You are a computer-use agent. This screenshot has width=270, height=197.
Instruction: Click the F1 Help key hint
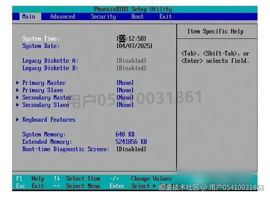[30, 179]
